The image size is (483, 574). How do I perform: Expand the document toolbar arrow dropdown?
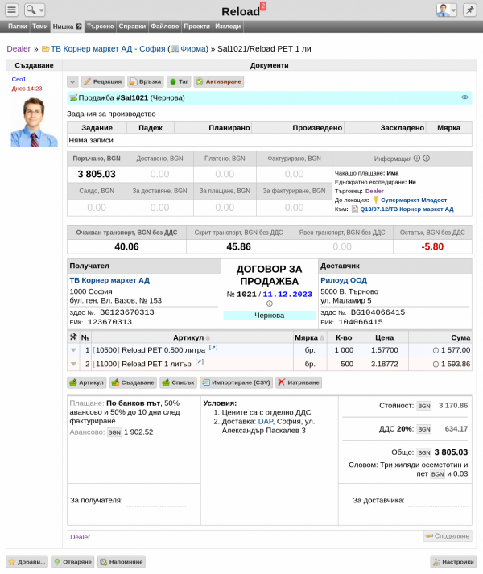coord(72,81)
